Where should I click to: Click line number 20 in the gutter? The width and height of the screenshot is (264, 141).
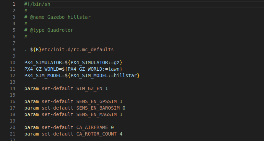(x=13, y=128)
